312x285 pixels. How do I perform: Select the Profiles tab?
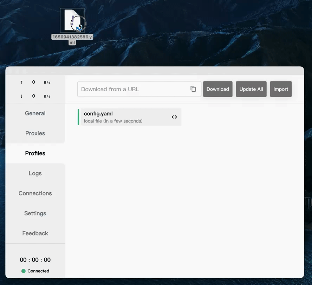35,153
